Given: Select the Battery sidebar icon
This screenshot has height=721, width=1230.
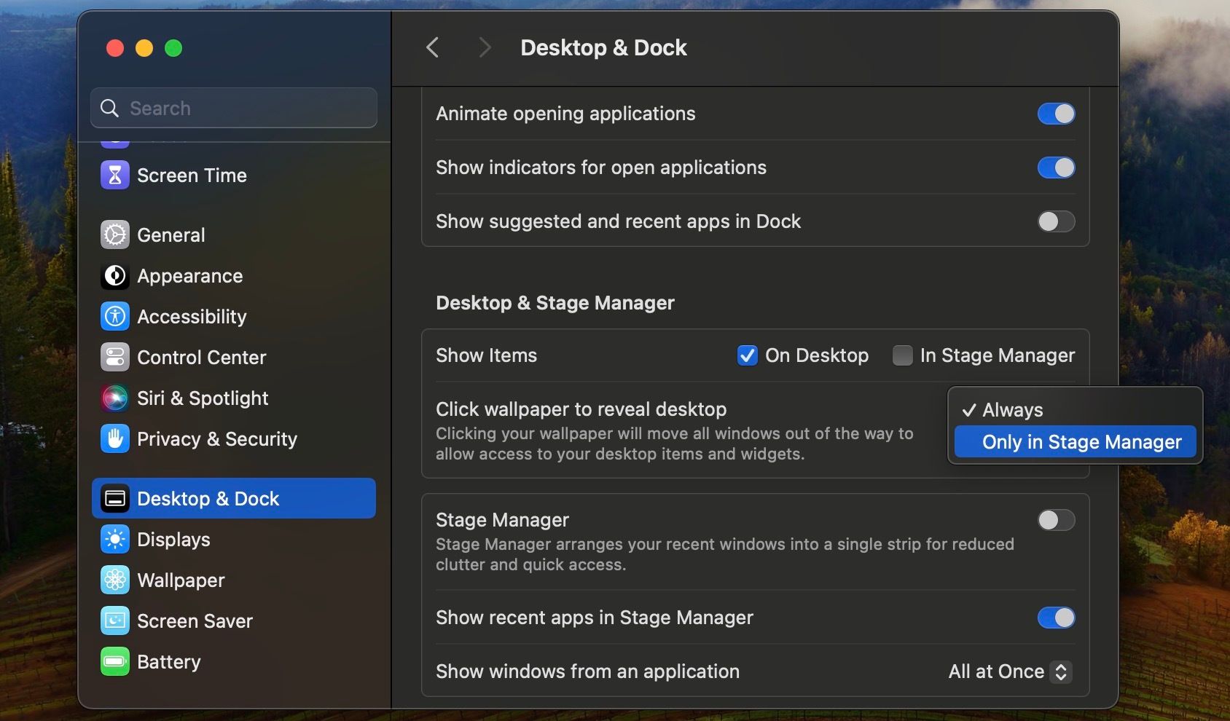Looking at the screenshot, I should point(114,661).
